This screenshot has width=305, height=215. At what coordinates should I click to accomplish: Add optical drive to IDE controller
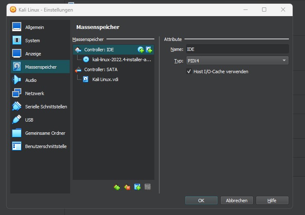(141, 50)
